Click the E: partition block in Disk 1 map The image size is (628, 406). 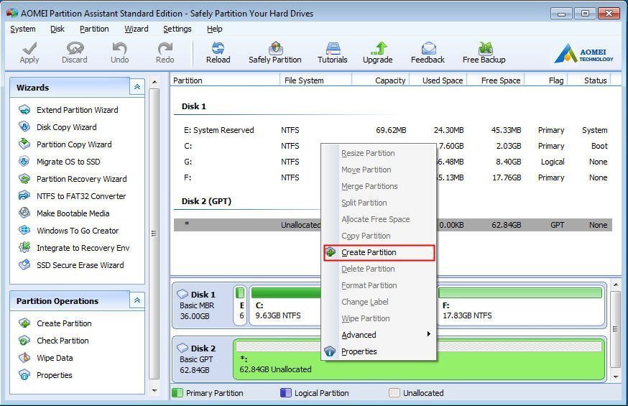pos(240,305)
